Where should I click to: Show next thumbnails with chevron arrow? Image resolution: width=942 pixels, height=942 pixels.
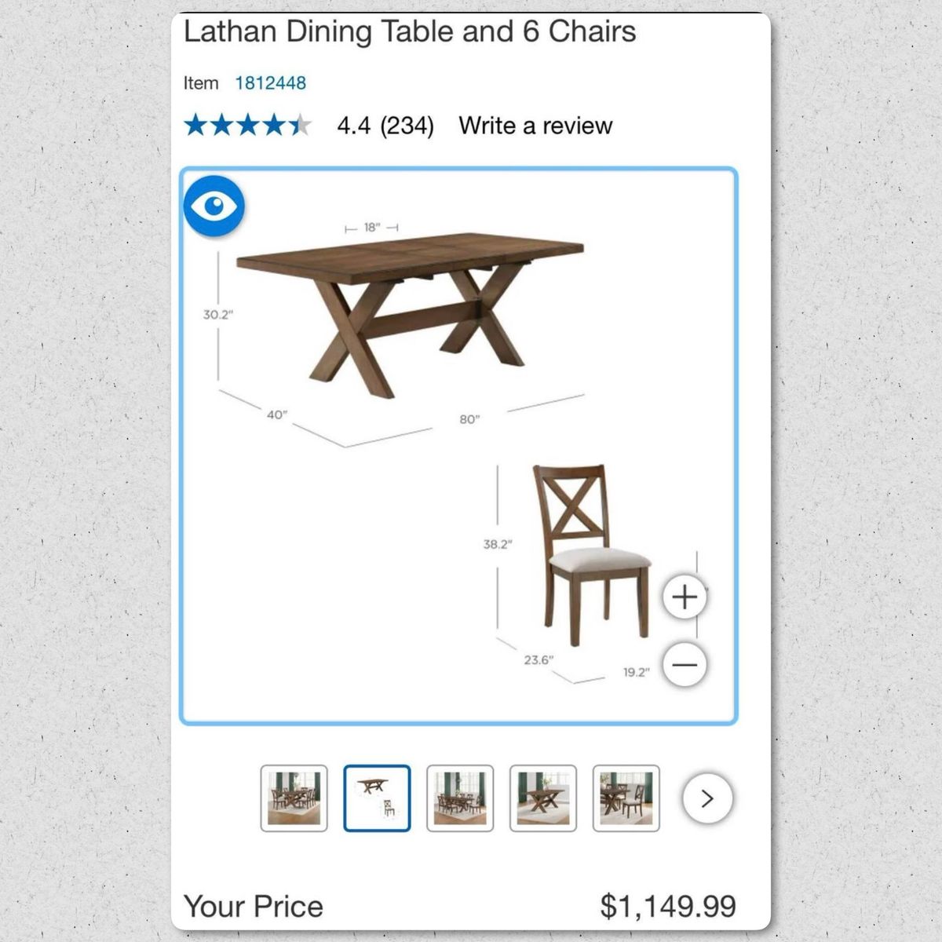(x=707, y=798)
